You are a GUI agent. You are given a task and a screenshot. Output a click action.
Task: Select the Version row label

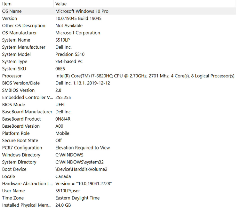(10, 18)
